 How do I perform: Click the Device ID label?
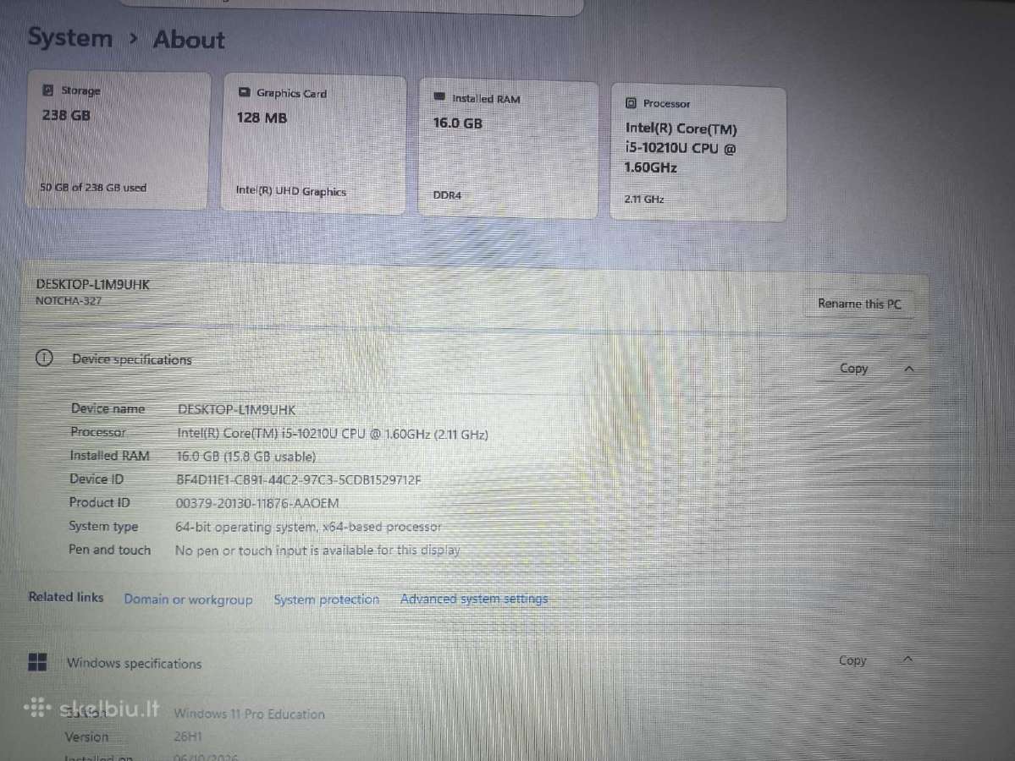(x=97, y=479)
